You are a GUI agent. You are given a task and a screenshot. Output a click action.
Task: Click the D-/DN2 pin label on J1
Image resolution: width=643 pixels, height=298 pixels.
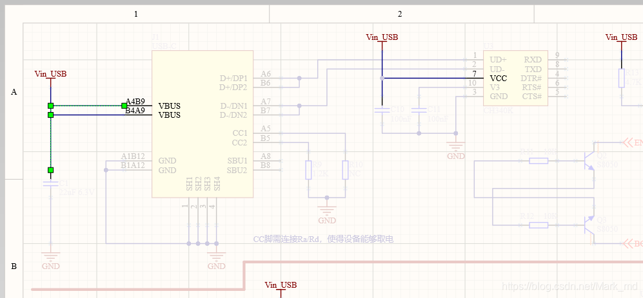(233, 115)
